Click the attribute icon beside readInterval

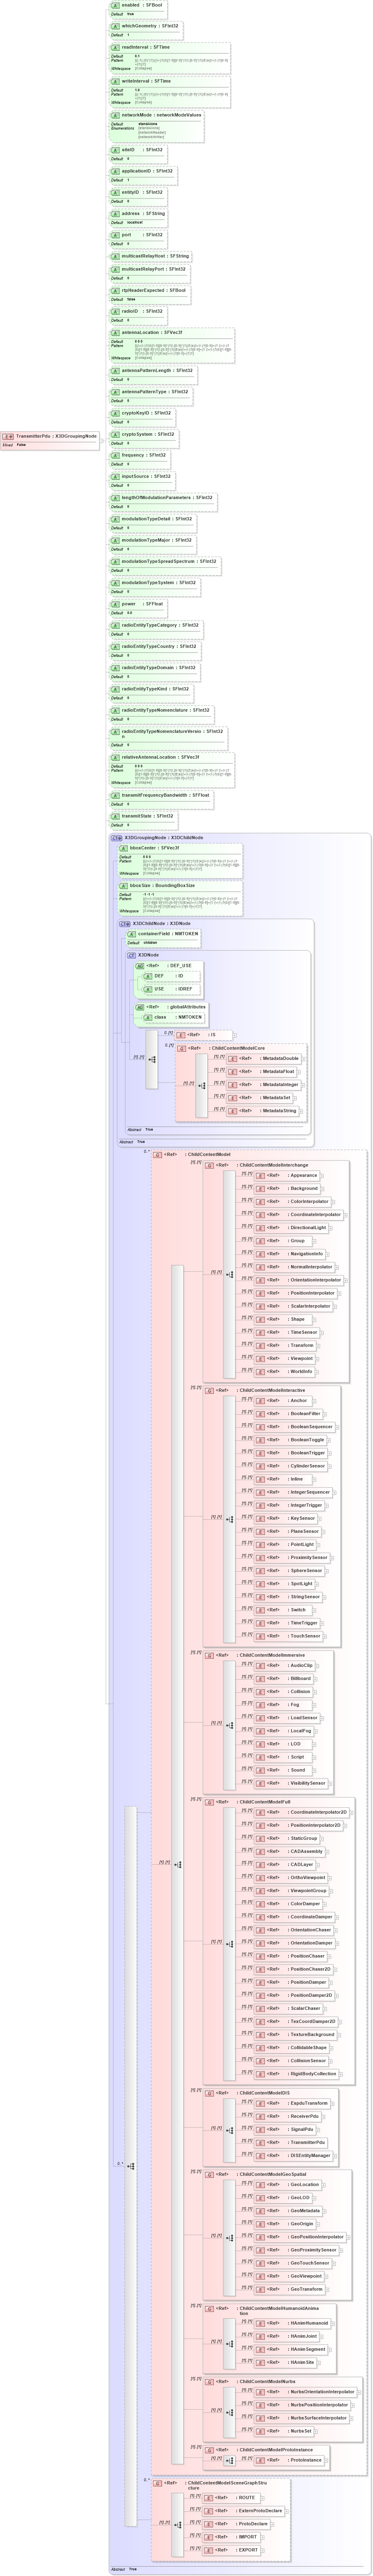[115, 47]
